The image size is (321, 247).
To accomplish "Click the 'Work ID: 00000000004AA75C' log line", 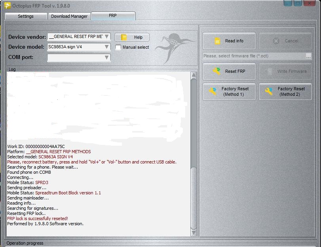I will (x=36, y=146).
